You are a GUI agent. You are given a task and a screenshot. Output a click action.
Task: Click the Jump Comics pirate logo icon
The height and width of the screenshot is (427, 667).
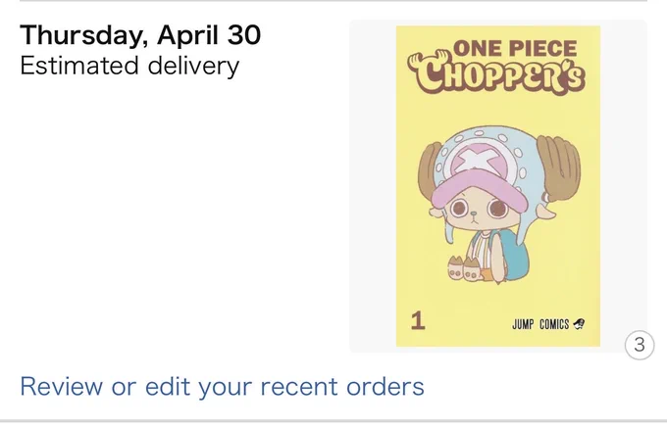click(x=579, y=324)
